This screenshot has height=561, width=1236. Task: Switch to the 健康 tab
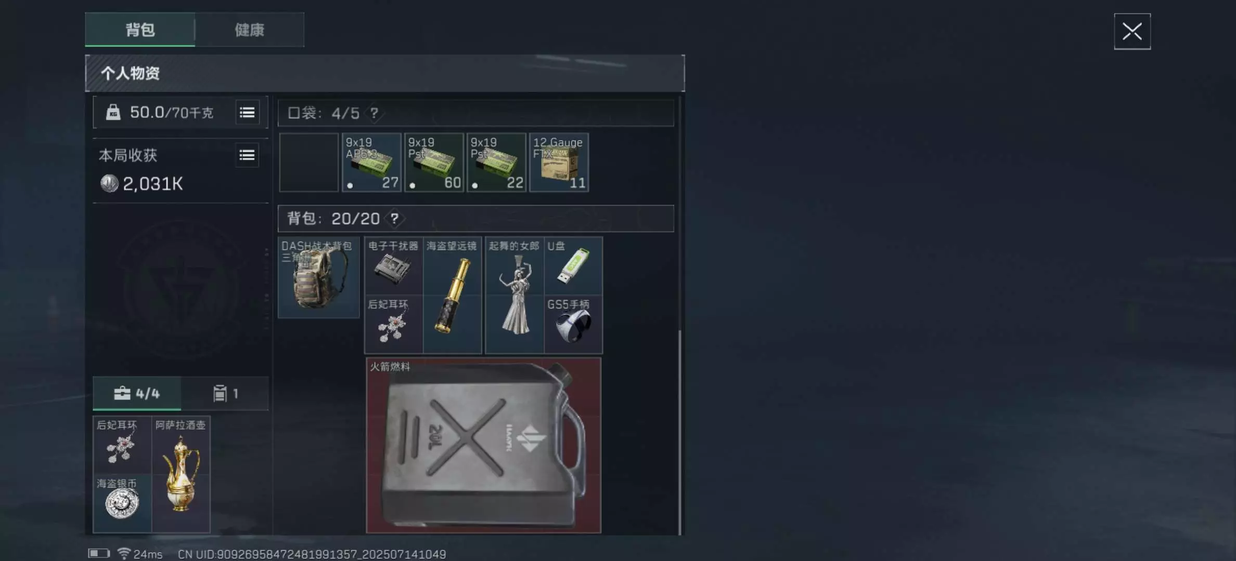click(250, 30)
